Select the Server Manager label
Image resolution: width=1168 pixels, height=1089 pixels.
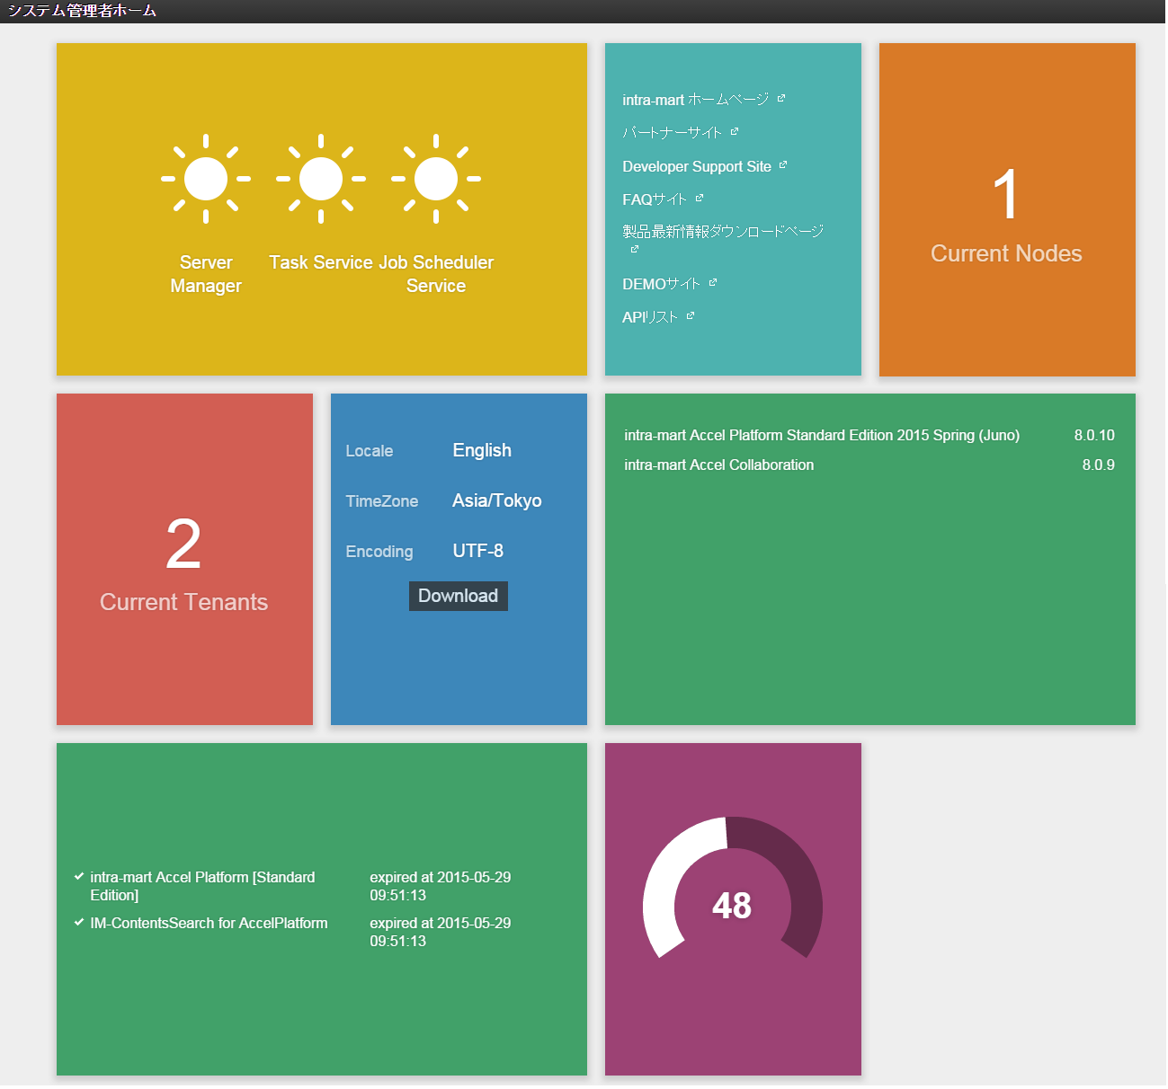[206, 274]
